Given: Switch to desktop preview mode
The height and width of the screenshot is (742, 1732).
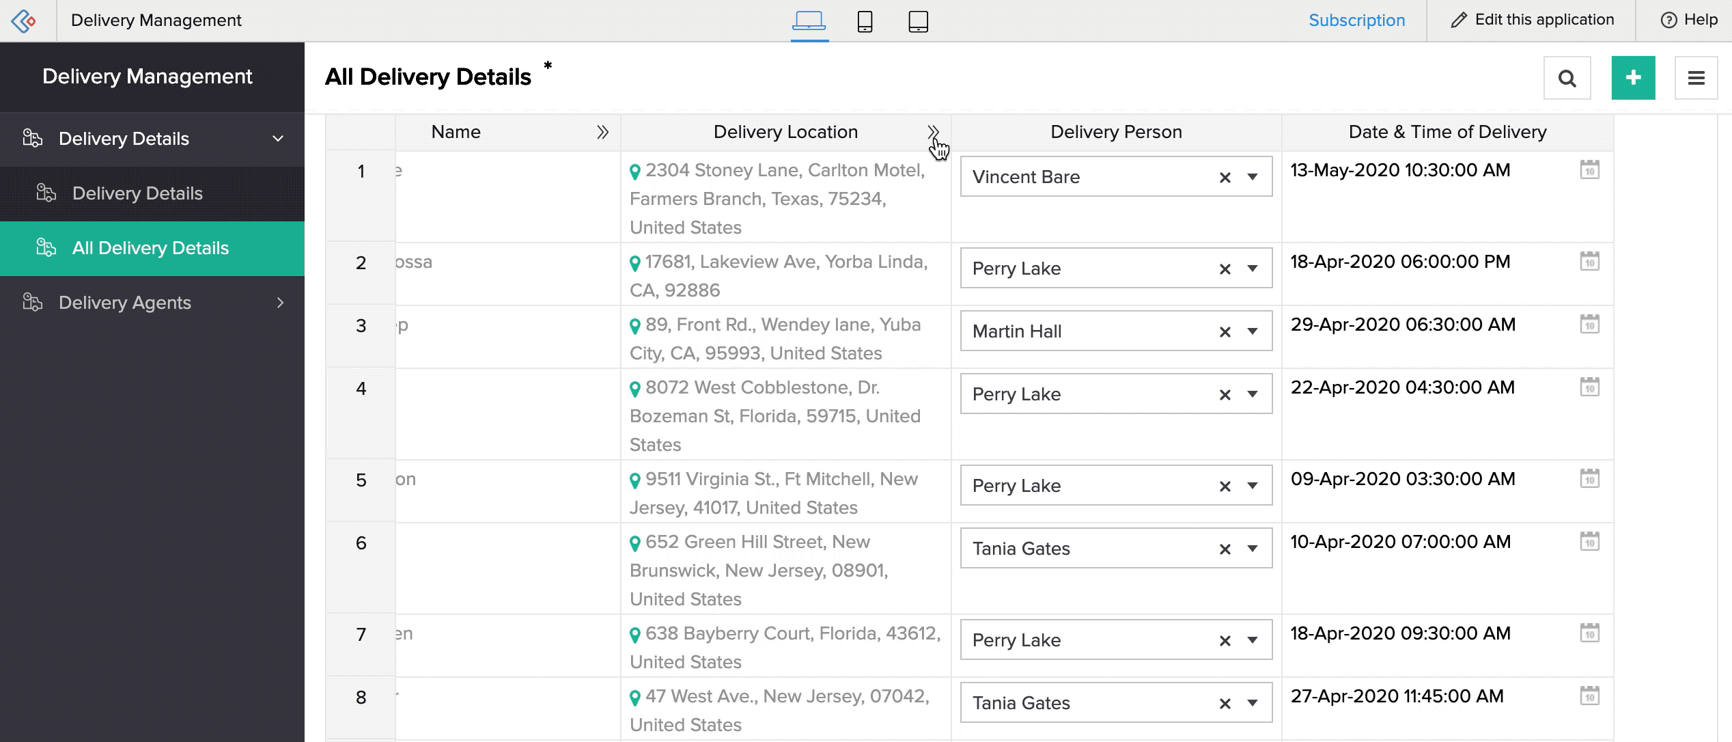Looking at the screenshot, I should (x=809, y=20).
